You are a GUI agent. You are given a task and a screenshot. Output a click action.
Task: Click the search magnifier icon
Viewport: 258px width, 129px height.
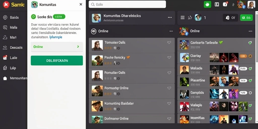point(93,5)
